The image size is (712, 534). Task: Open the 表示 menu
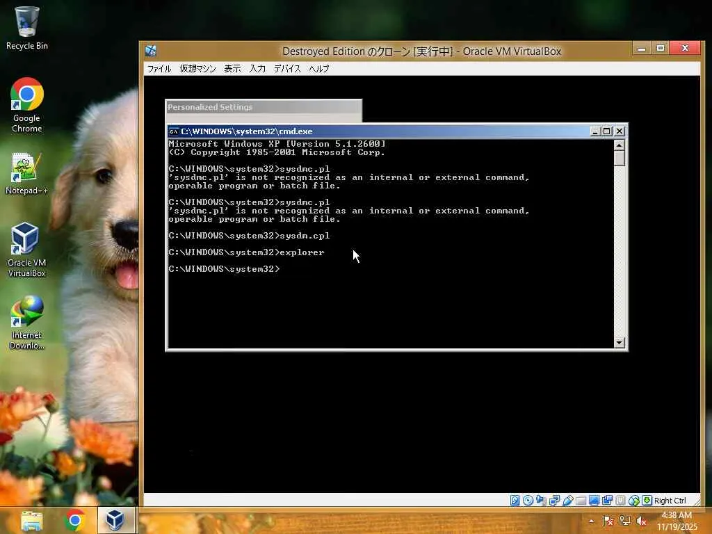232,69
